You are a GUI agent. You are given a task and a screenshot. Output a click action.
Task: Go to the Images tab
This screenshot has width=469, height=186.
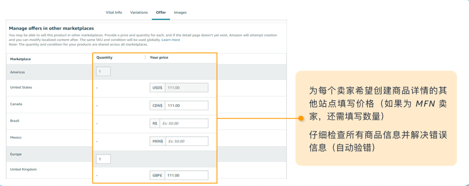tap(180, 13)
